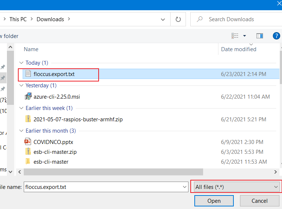Click the azure-cli-2.25.0.msi installer icon
282x209 pixels.
click(x=28, y=96)
